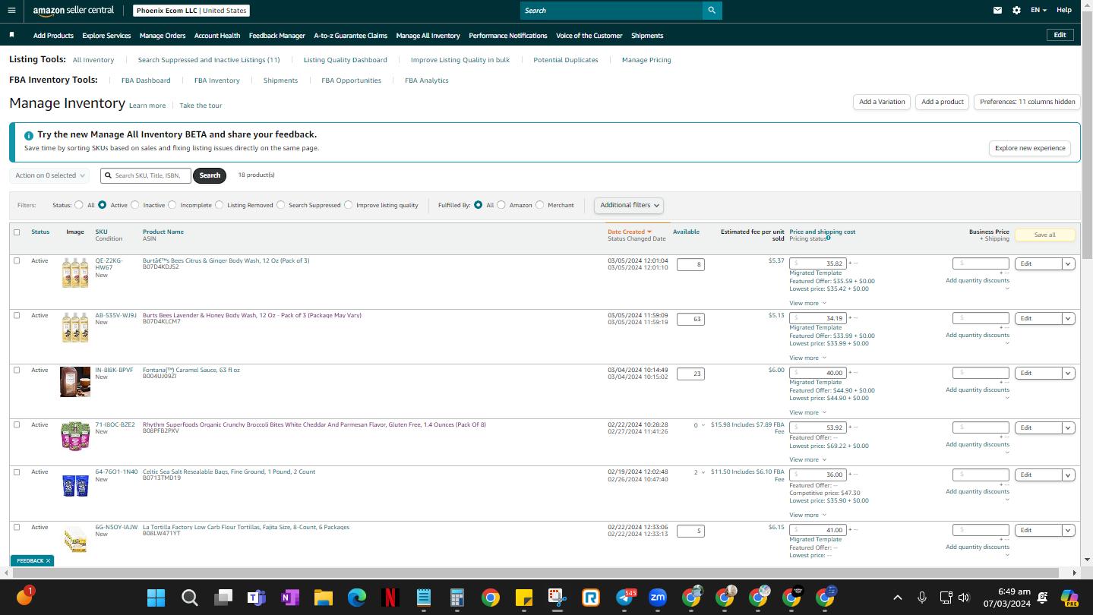Click the search magnifier button in header
The width and height of the screenshot is (1093, 615).
(x=712, y=11)
